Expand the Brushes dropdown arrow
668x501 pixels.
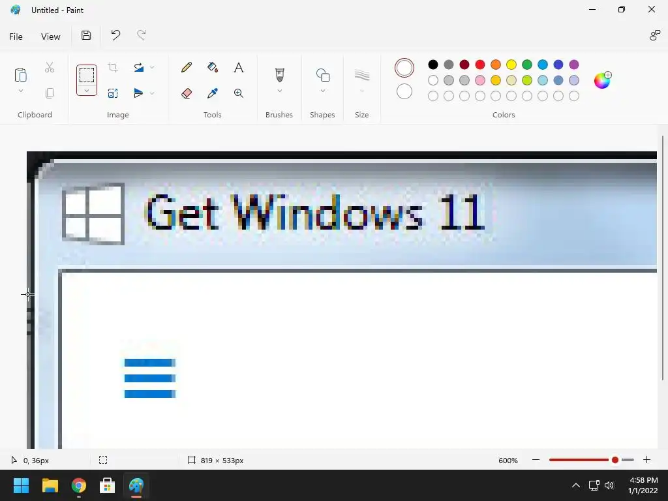[x=279, y=91]
